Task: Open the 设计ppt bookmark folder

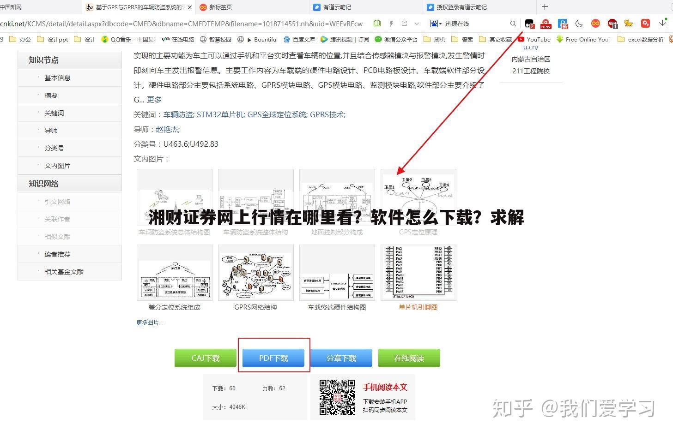Action: (52, 39)
